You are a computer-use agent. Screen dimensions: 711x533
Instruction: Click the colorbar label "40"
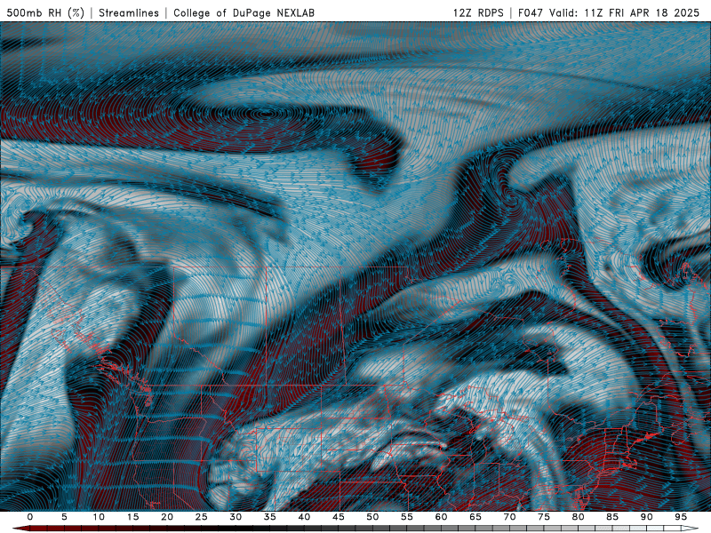[304, 517]
